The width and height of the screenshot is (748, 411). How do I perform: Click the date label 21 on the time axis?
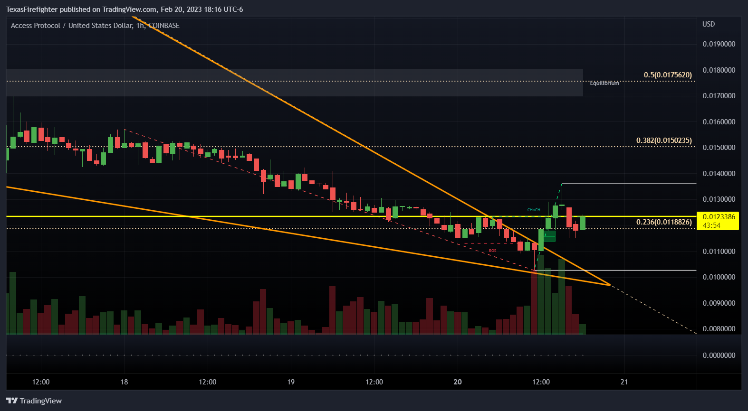[624, 382]
